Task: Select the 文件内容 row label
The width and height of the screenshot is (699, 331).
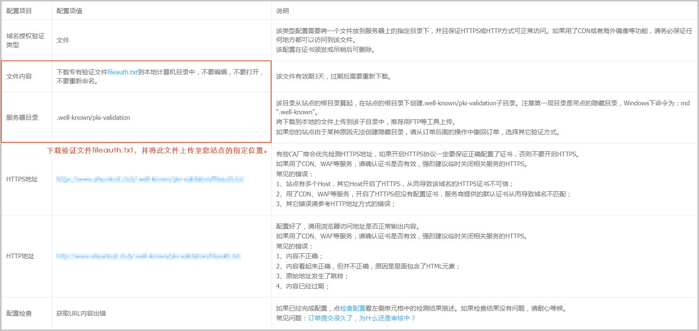Action: pyautogui.click(x=19, y=76)
